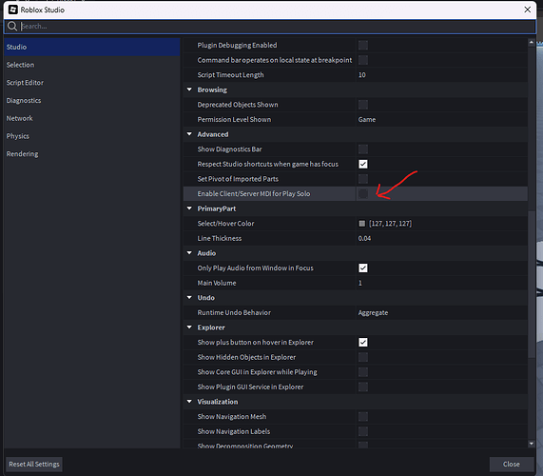Click the Select/Hover Color gray swatch
The image size is (543, 476).
point(362,224)
